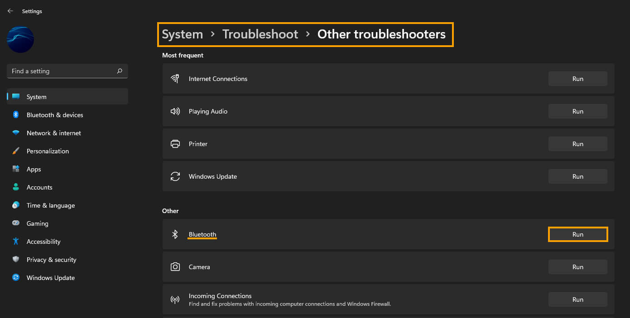Click the Incoming Connections signal icon

click(x=175, y=299)
